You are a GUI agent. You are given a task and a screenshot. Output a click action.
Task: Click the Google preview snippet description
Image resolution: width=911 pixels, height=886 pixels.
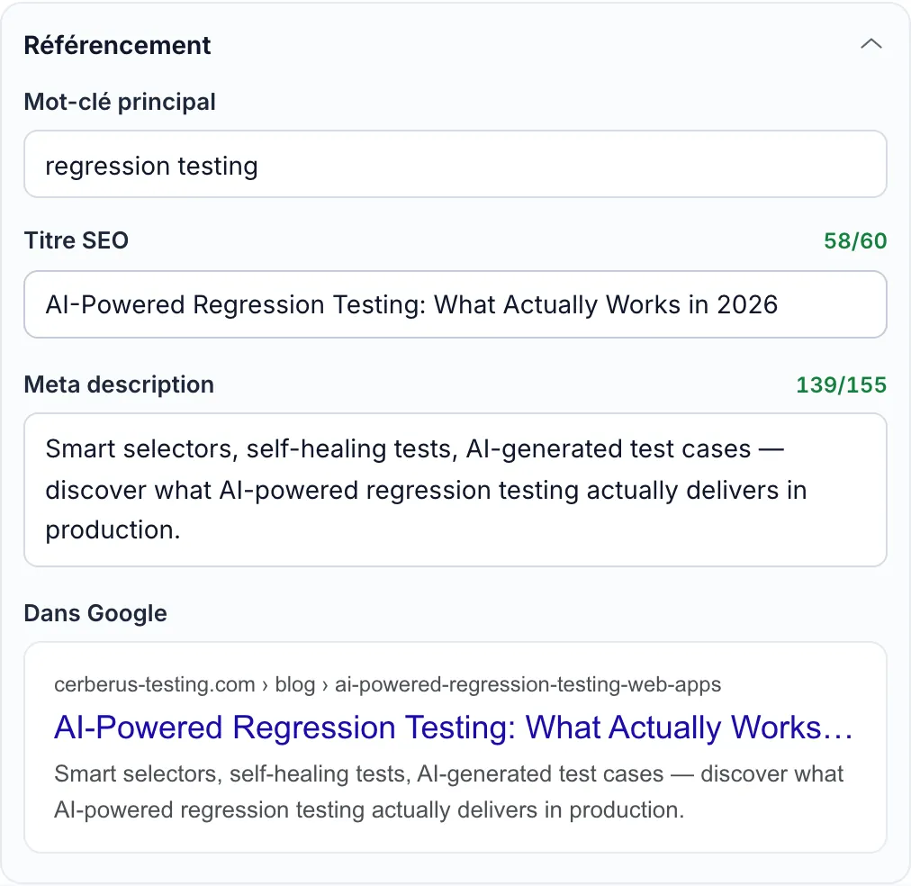pyautogui.click(x=448, y=791)
